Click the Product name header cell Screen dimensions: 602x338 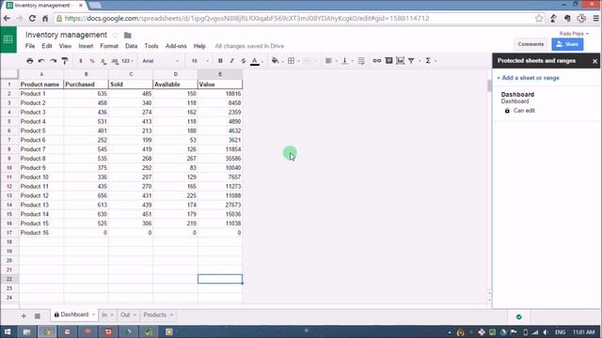click(41, 84)
